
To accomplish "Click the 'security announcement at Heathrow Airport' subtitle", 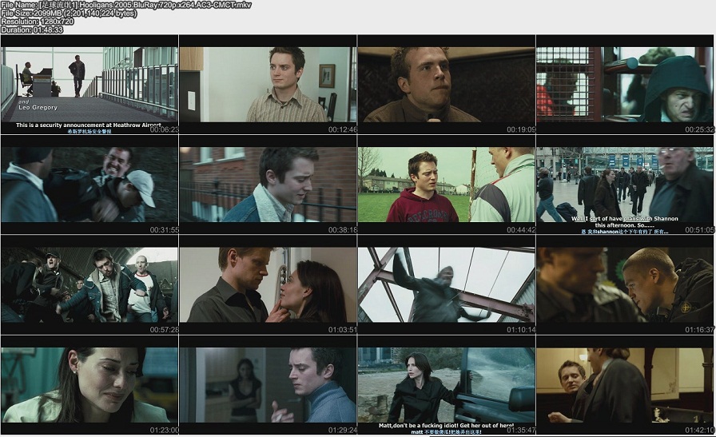I will coord(89,125).
